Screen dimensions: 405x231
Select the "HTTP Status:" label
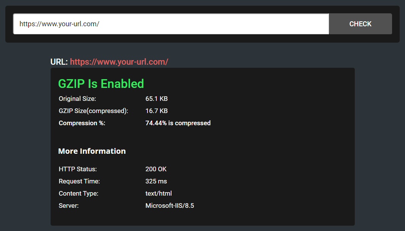coord(78,169)
